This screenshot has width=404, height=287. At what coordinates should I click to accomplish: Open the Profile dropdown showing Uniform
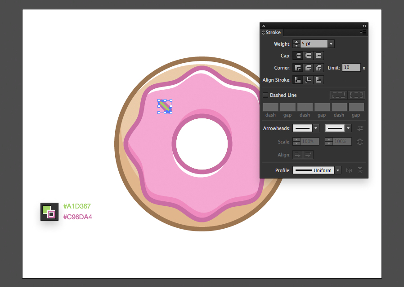[x=338, y=170]
